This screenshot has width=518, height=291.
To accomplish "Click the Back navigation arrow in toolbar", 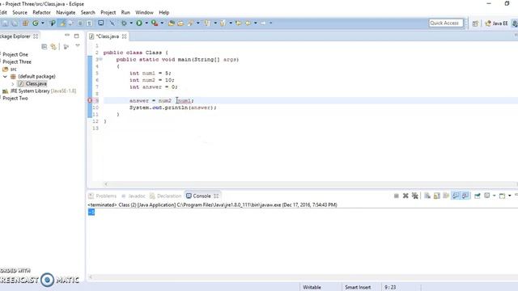I will pyautogui.click(x=248, y=23).
